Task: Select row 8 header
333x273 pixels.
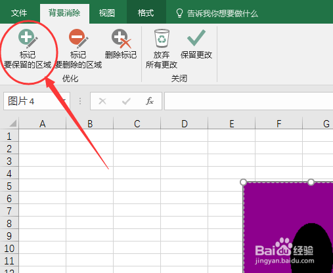Action: [9, 223]
